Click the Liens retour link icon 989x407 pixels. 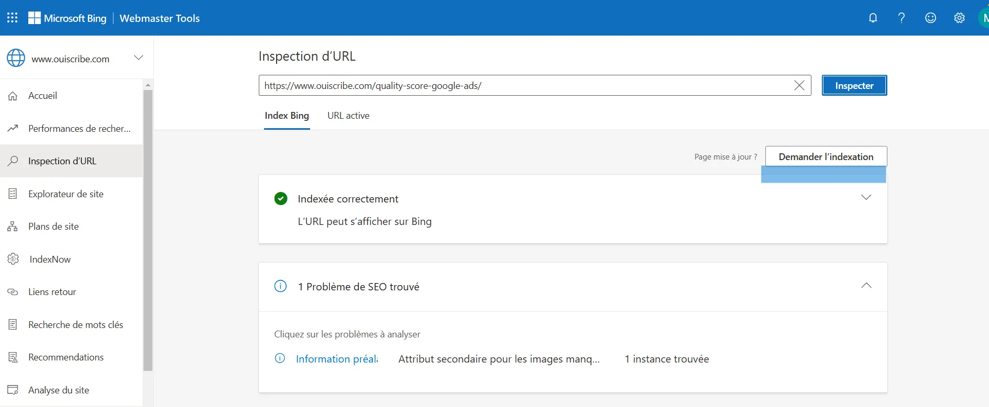click(x=13, y=292)
